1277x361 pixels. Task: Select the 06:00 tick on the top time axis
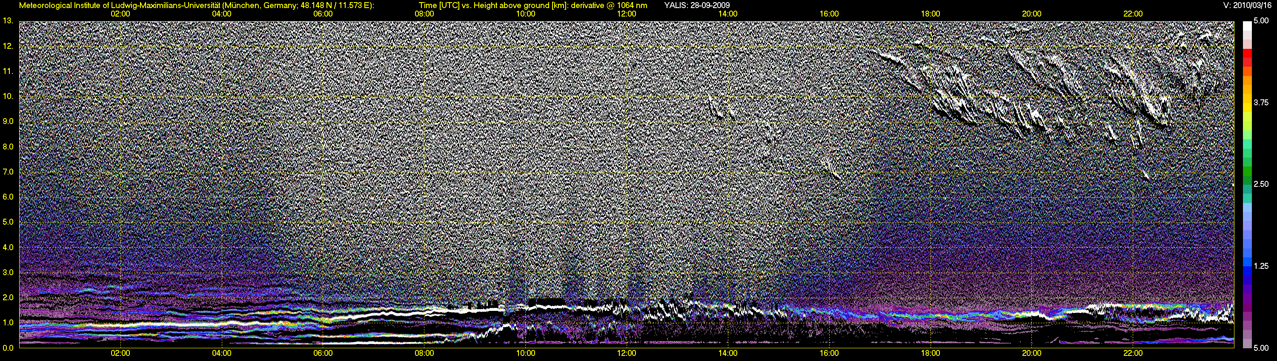323,14
